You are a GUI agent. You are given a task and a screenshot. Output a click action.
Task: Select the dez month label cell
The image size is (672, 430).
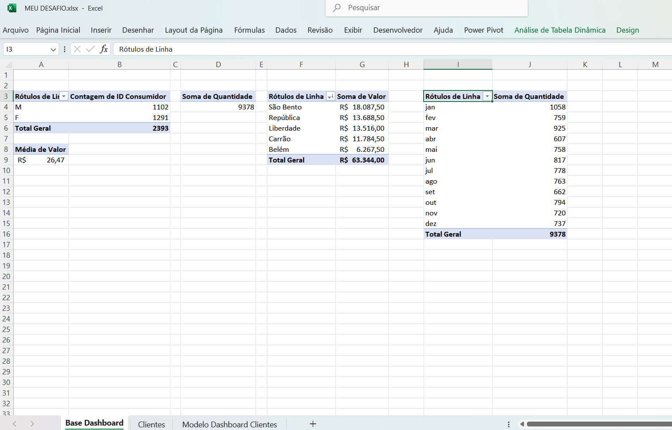[458, 223]
